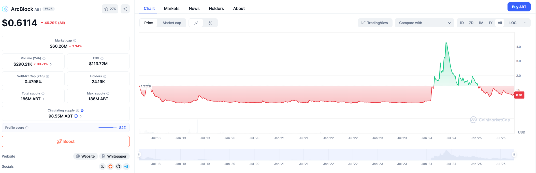
Task: Open the X (Twitter) social link
Action: (x=102, y=166)
